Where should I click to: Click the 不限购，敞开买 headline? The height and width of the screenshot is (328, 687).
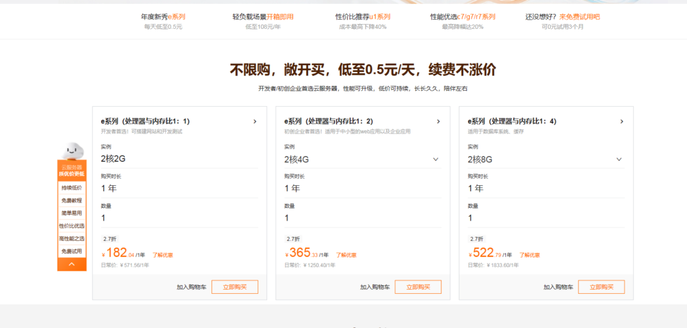tap(363, 70)
